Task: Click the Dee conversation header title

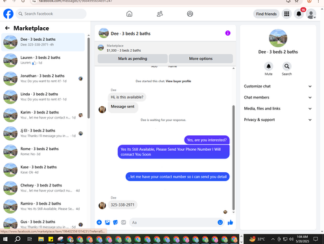Action: 130,34
